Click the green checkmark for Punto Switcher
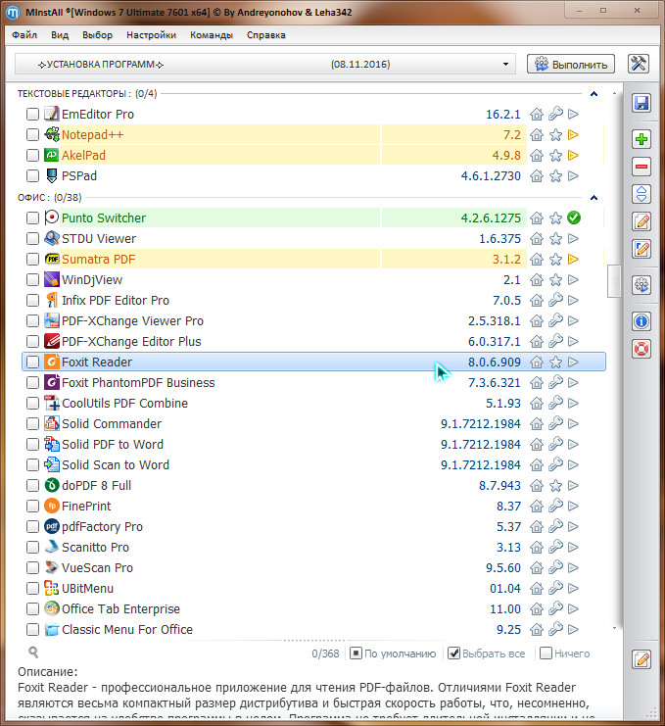This screenshot has width=665, height=726. (x=574, y=218)
